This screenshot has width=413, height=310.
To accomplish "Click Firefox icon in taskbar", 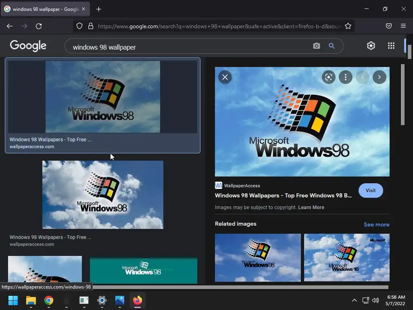I will [x=137, y=300].
